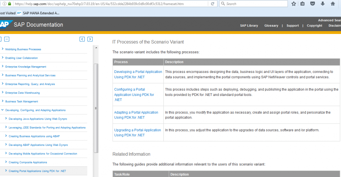Open the bookmarks list icon
The image size is (341, 177).
(x=303, y=4)
